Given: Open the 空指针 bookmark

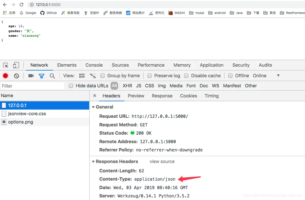Looking at the screenshot, I should [x=91, y=13].
